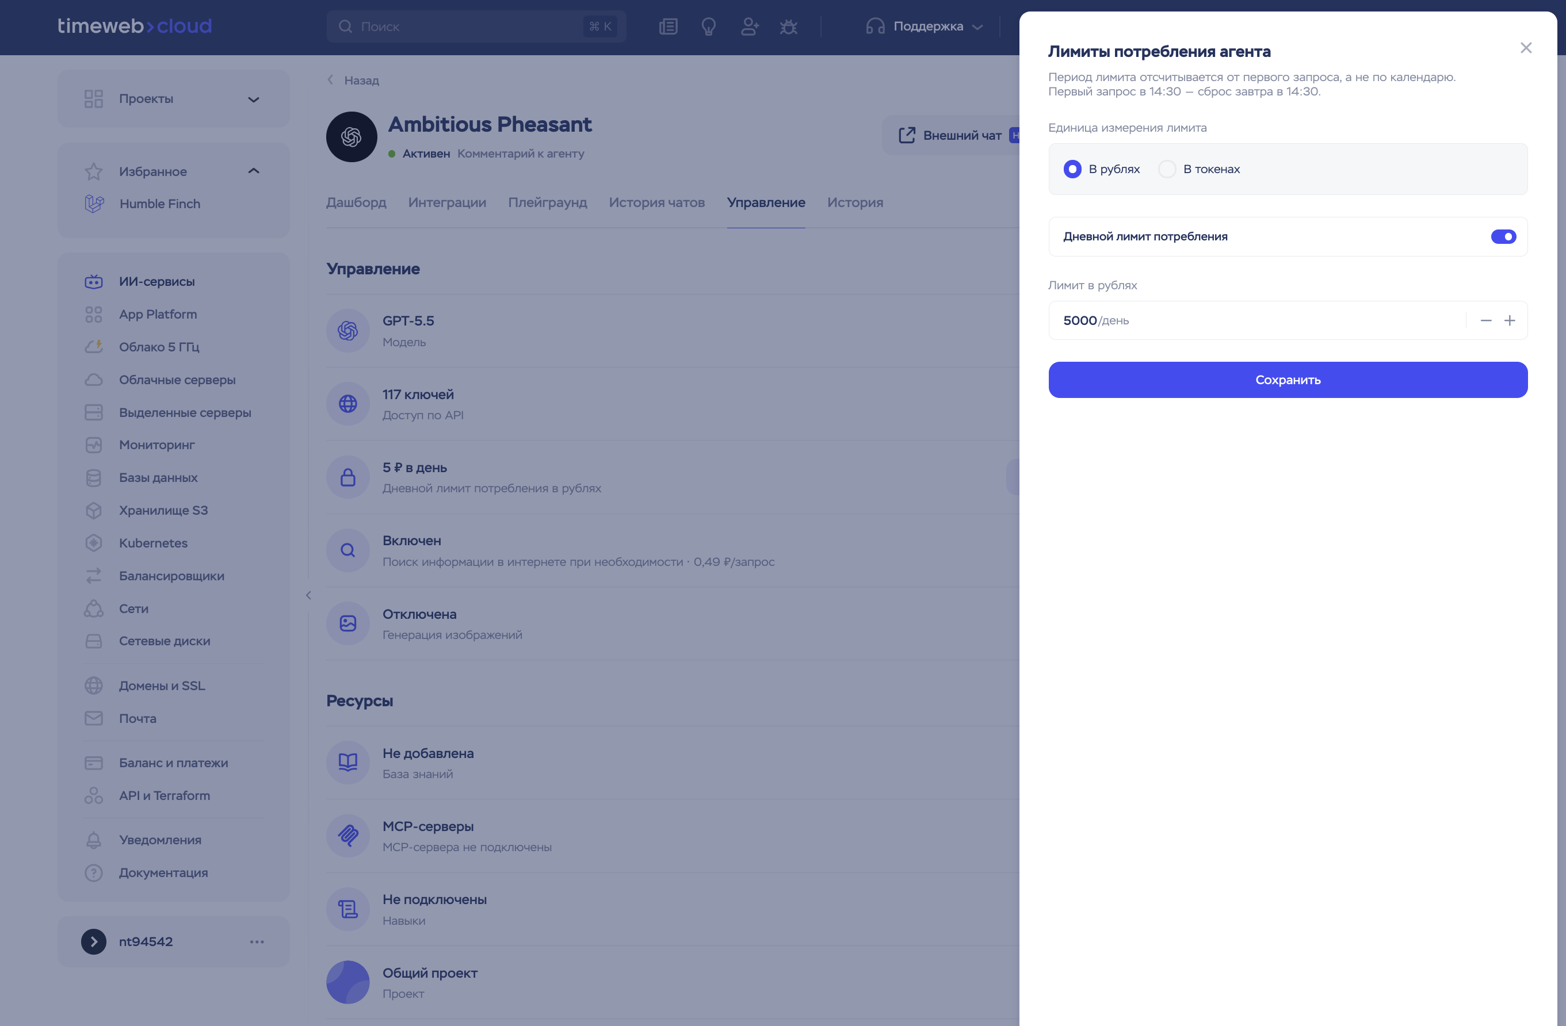Expand the Проекты dropdown
The width and height of the screenshot is (1566, 1026).
click(253, 99)
